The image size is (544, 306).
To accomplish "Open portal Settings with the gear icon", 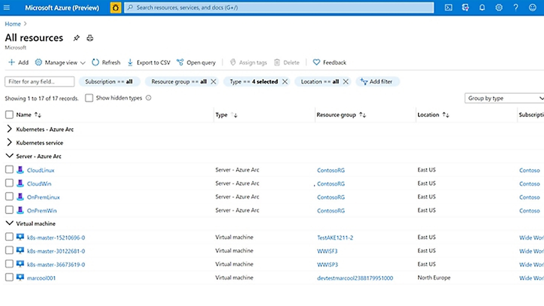I will (499, 7).
